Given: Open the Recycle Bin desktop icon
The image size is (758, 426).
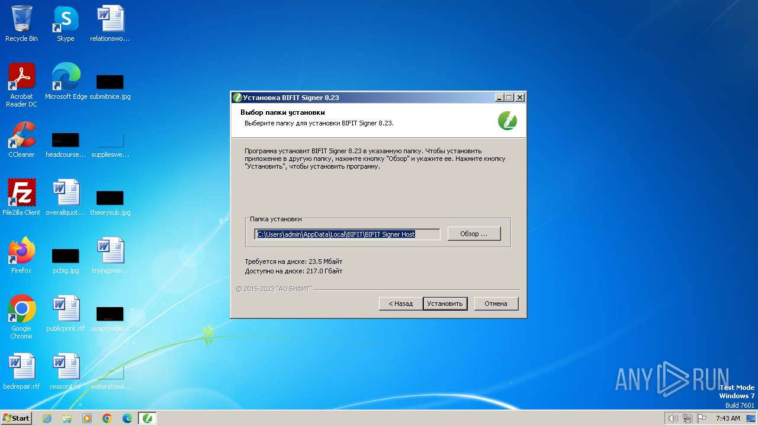Looking at the screenshot, I should (x=21, y=24).
